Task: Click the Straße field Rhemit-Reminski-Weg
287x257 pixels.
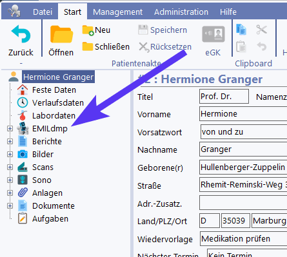Action: 243,185
